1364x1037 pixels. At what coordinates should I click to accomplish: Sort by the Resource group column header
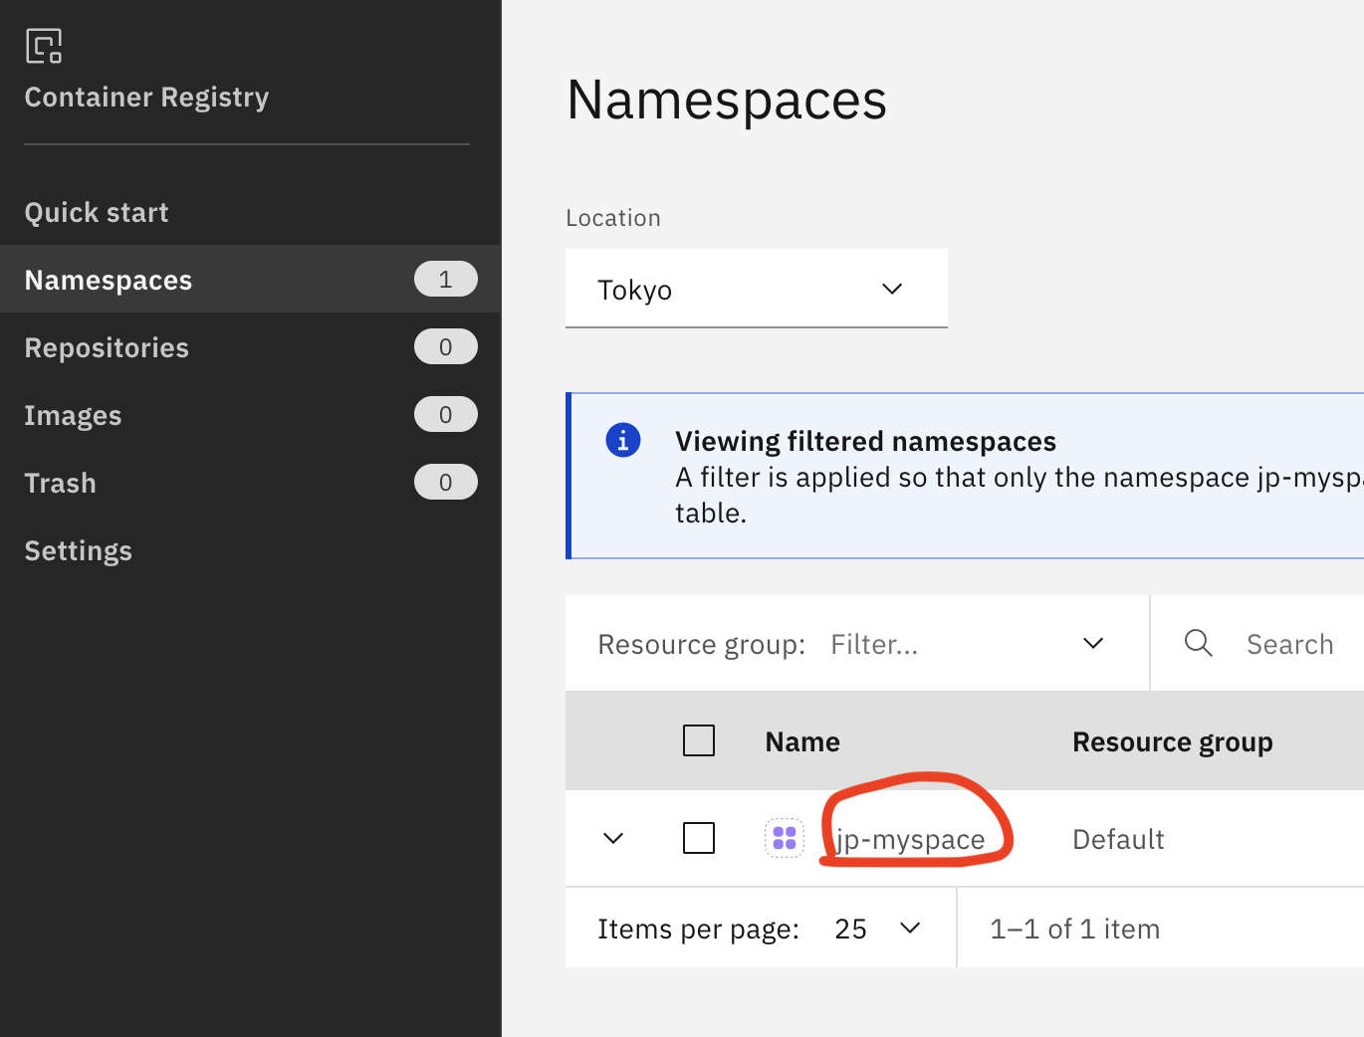pyautogui.click(x=1173, y=742)
